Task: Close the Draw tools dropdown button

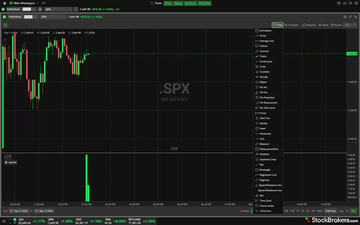Action: tap(278, 25)
